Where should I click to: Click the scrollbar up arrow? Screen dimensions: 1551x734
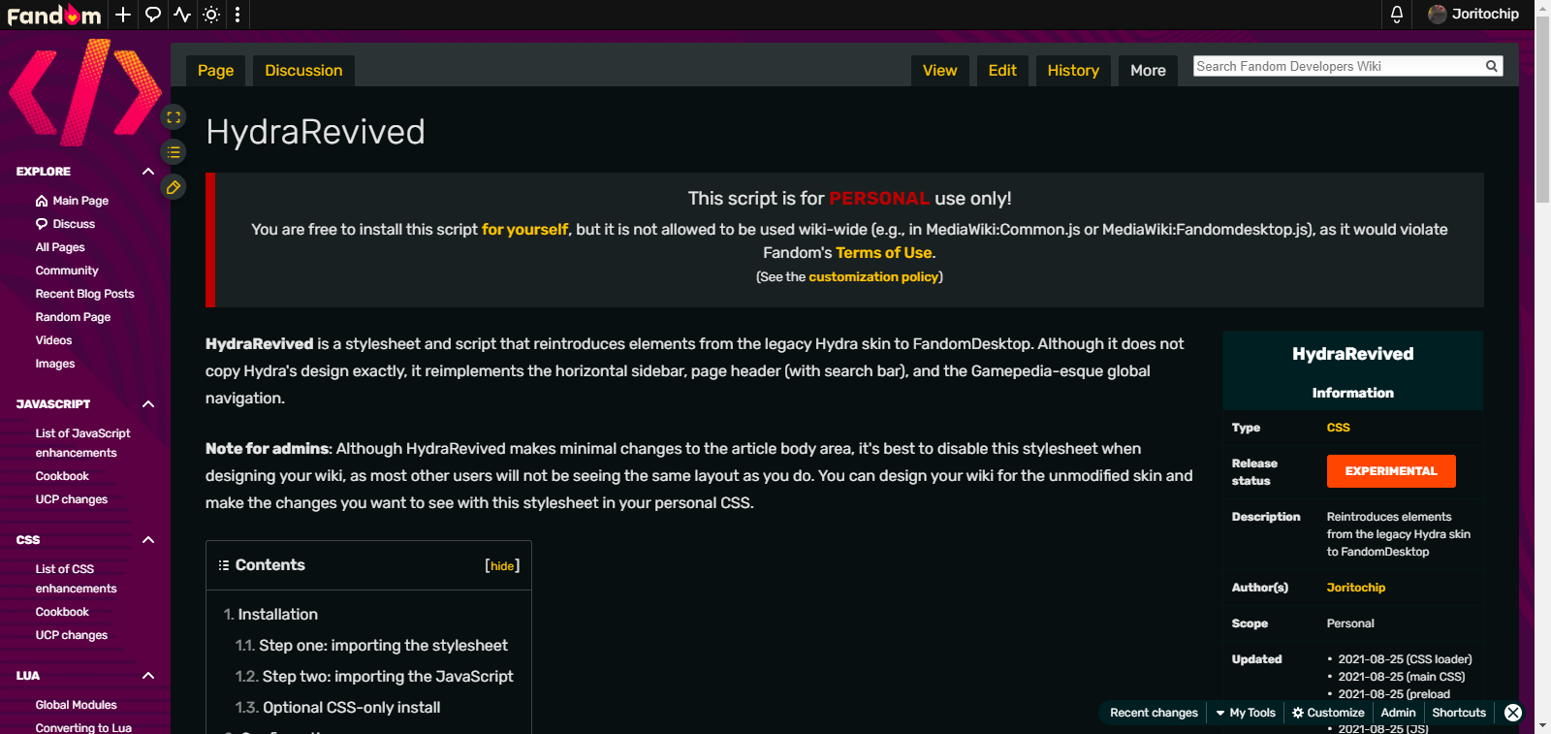point(1542,8)
